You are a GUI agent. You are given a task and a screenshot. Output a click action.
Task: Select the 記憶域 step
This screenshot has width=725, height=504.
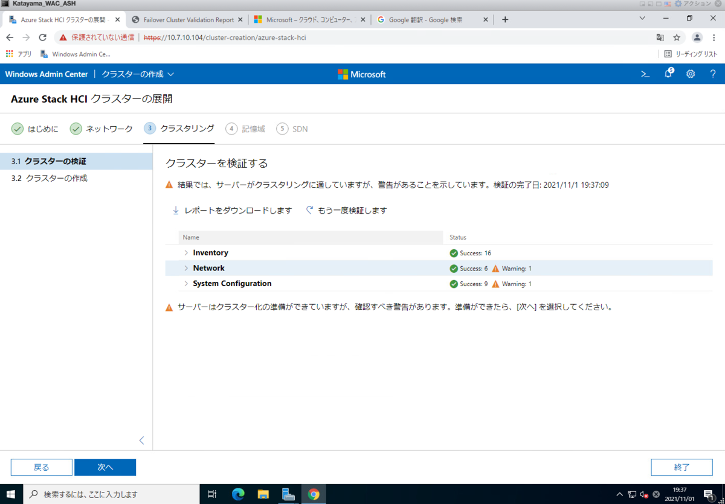(245, 129)
